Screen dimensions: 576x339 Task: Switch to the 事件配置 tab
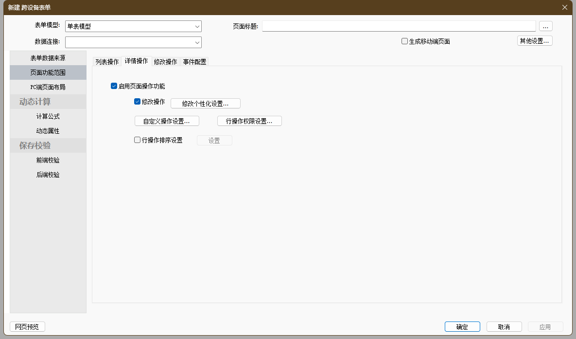tap(194, 62)
